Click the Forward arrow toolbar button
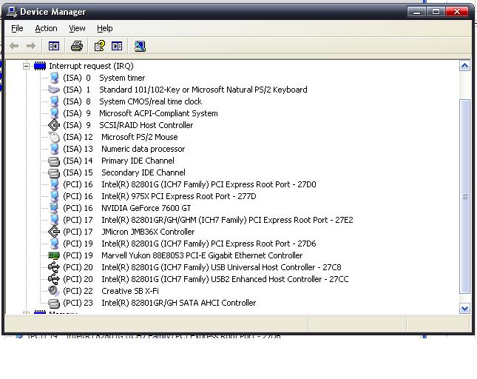This screenshot has height=379, width=477. pyautogui.click(x=31, y=47)
